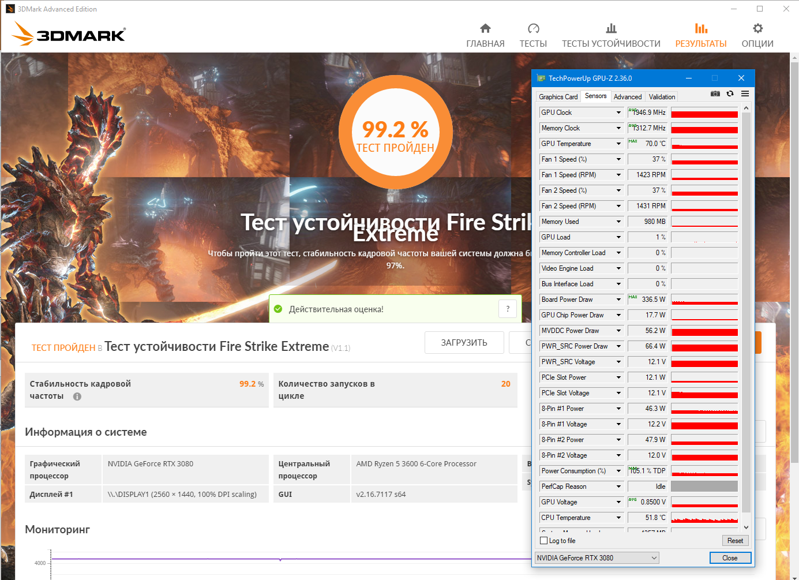The height and width of the screenshot is (580, 799).
Task: Click the 99.2 % result circle
Action: pyautogui.click(x=395, y=132)
